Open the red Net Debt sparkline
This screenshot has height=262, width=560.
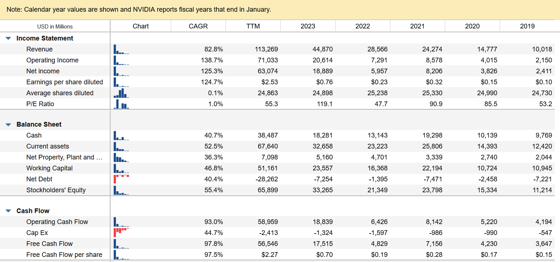point(121,179)
